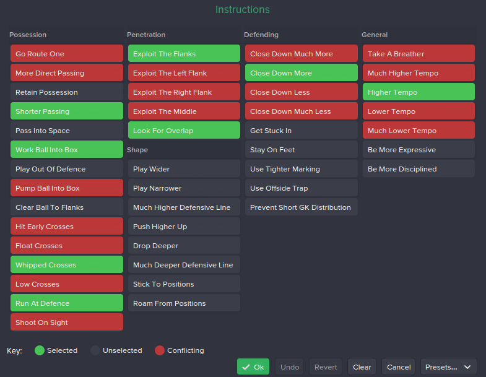This screenshot has width=486, height=377.
Task: Enable the Play Wider shape instruction
Action: point(184,169)
